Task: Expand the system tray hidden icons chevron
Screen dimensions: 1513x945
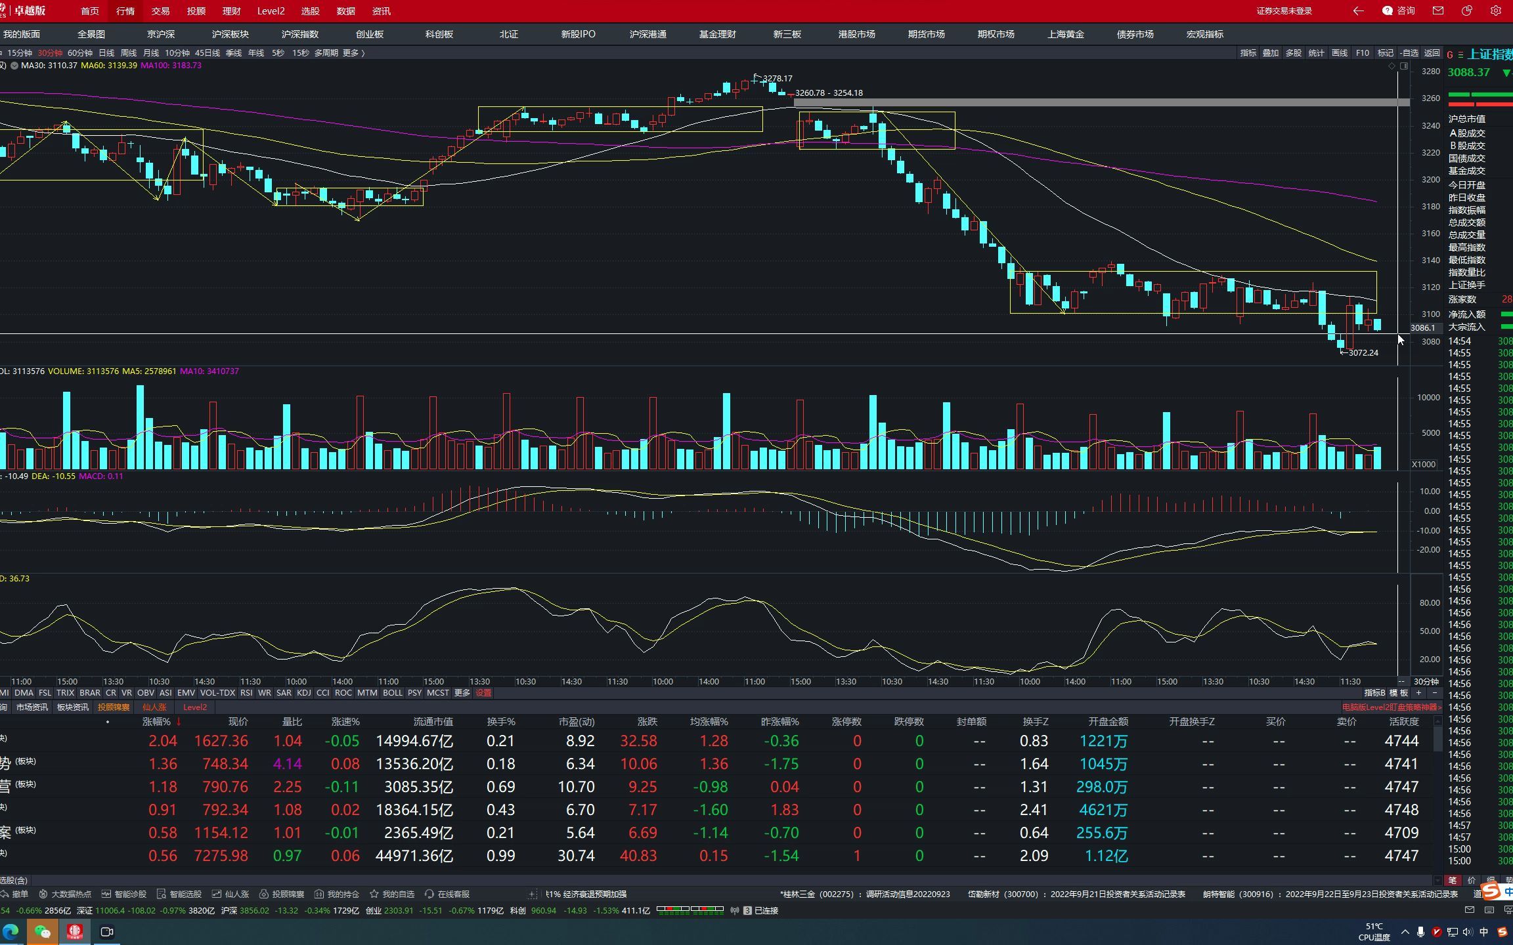Action: click(x=1405, y=932)
